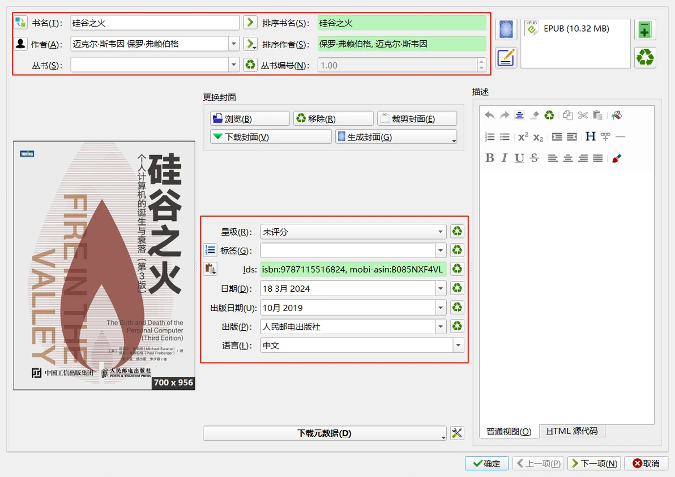Cancel editing with 取消 button
Viewport: 675px width, 477px height.
(x=646, y=463)
